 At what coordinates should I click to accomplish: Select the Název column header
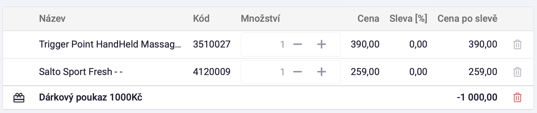point(52,18)
